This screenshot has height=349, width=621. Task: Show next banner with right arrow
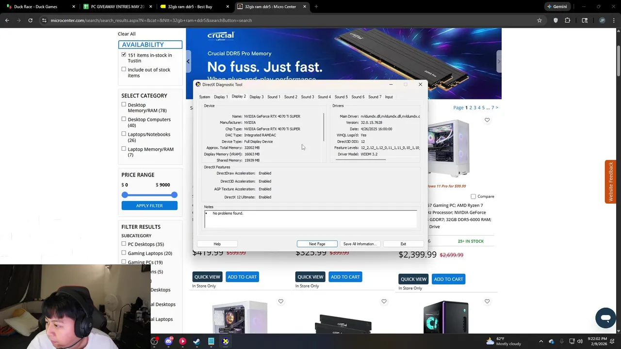tap(499, 61)
